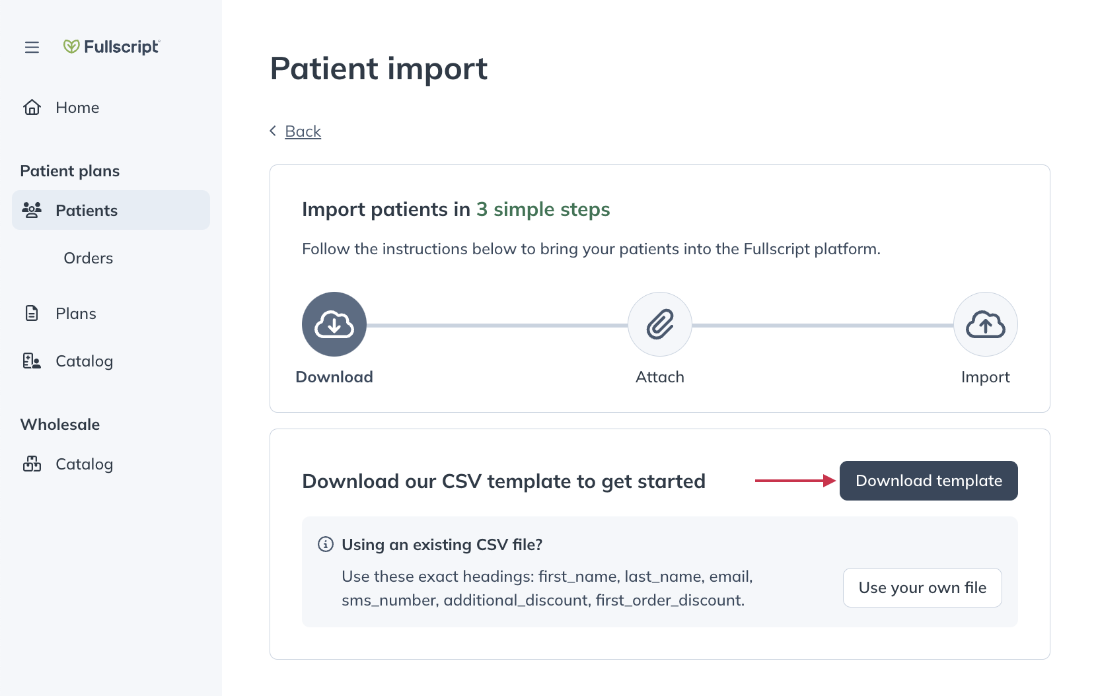Follow the Back link
The image size is (1098, 696).
coord(303,131)
